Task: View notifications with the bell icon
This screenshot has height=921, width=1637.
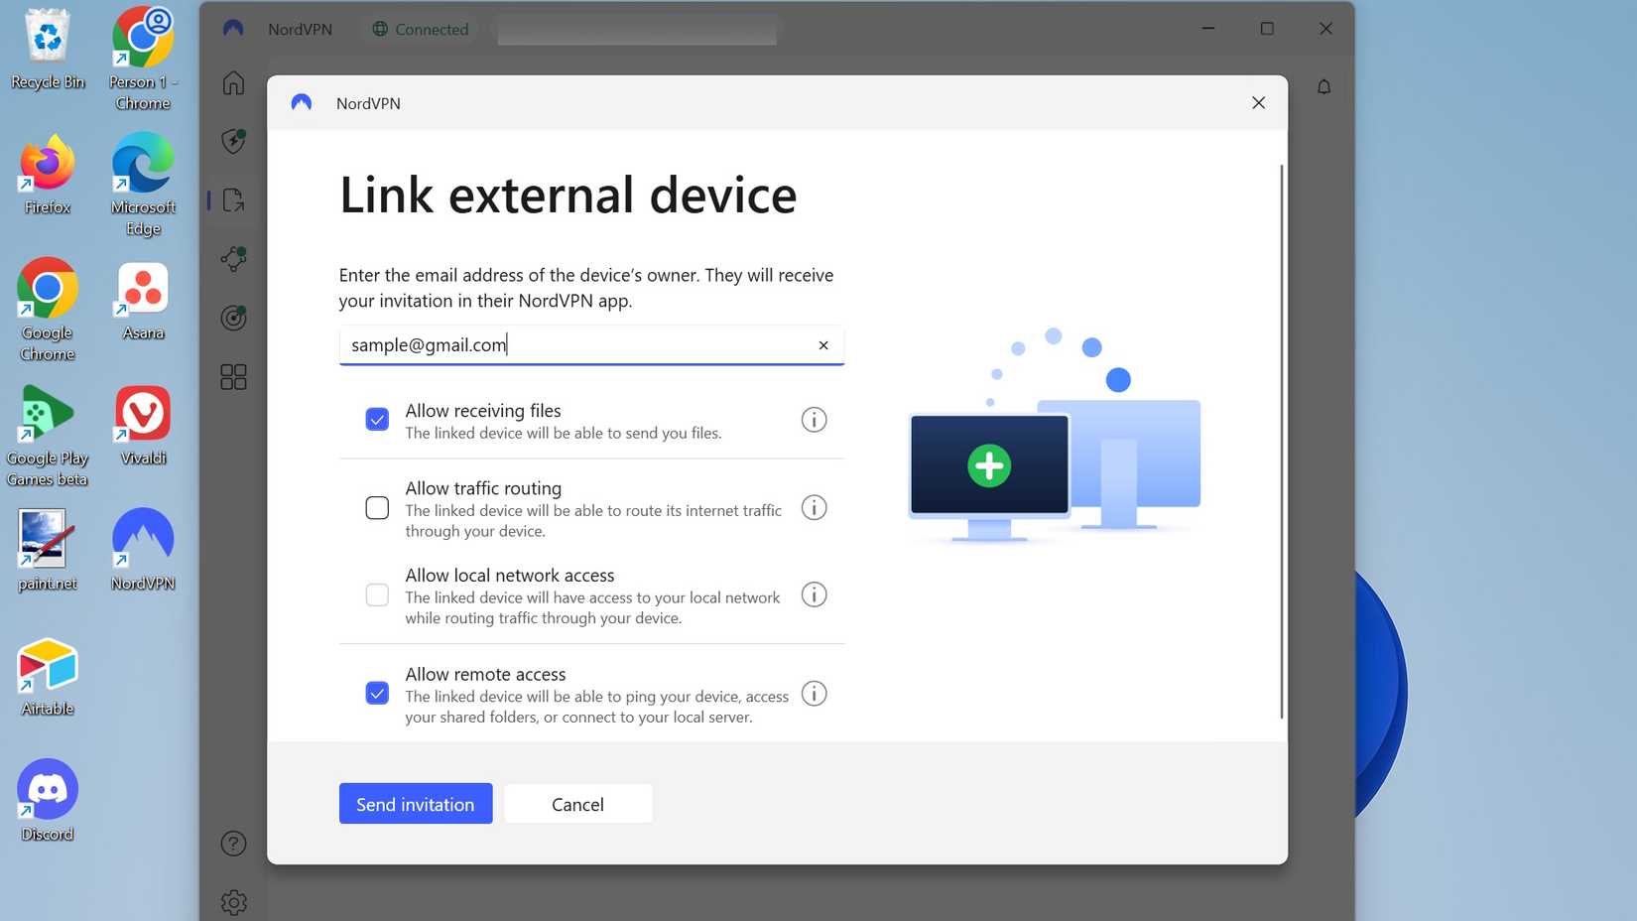Action: (1324, 86)
